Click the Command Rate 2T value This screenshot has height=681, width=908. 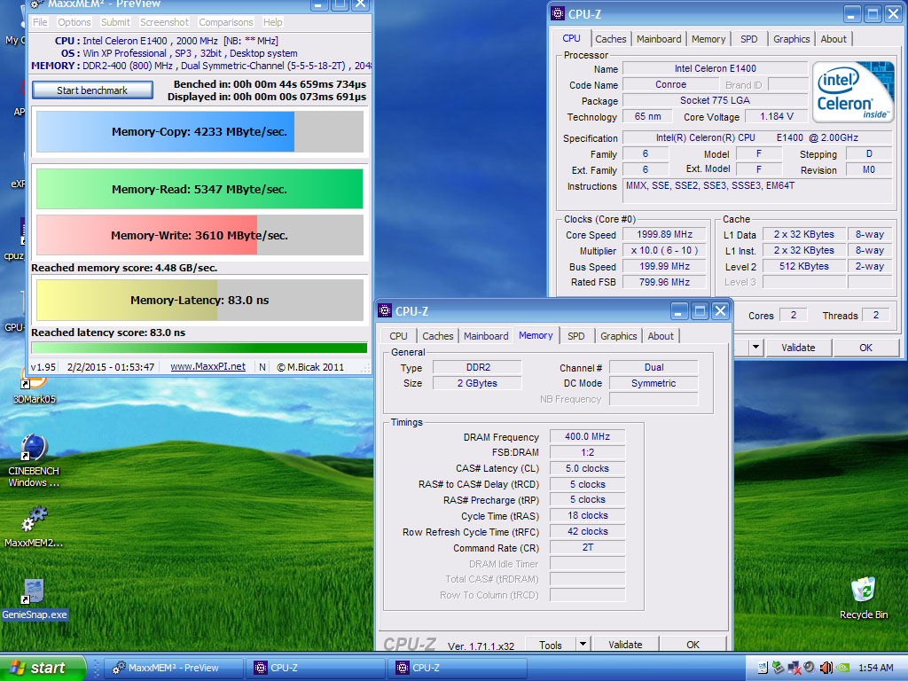point(587,547)
